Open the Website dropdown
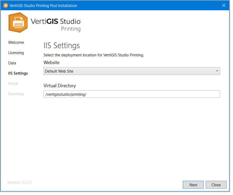Viewport: 233px width, 195px height. [x=132, y=71]
